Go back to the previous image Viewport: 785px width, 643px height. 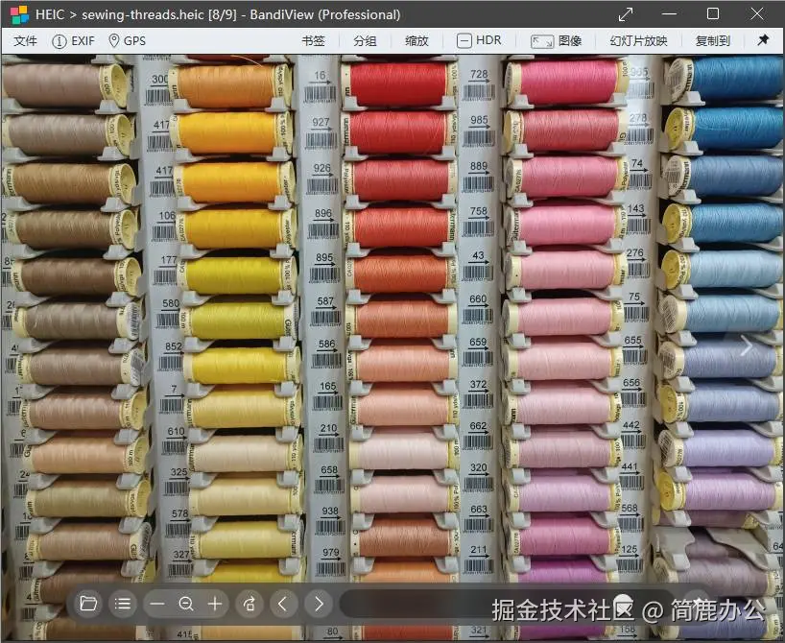284,604
